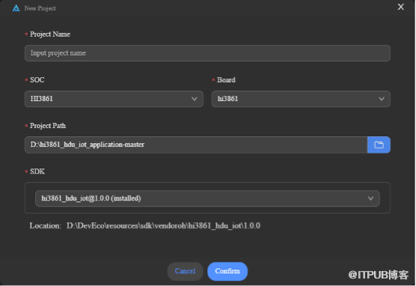Click the Project Path label
416x286 pixels.
coord(48,126)
